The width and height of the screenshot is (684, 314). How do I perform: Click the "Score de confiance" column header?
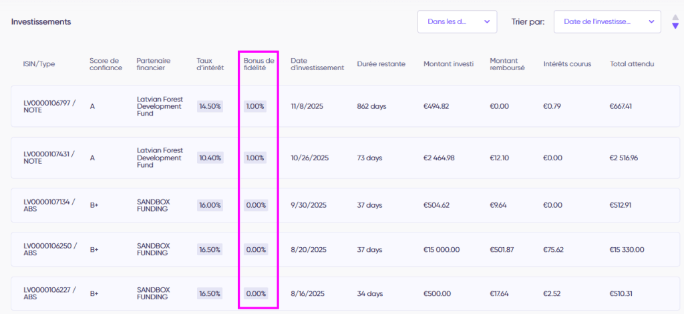[106, 64]
